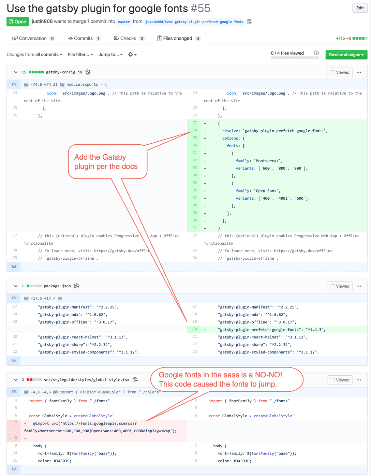The width and height of the screenshot is (371, 476).
Task: Open the diff settings gear menu
Action: click(132, 55)
